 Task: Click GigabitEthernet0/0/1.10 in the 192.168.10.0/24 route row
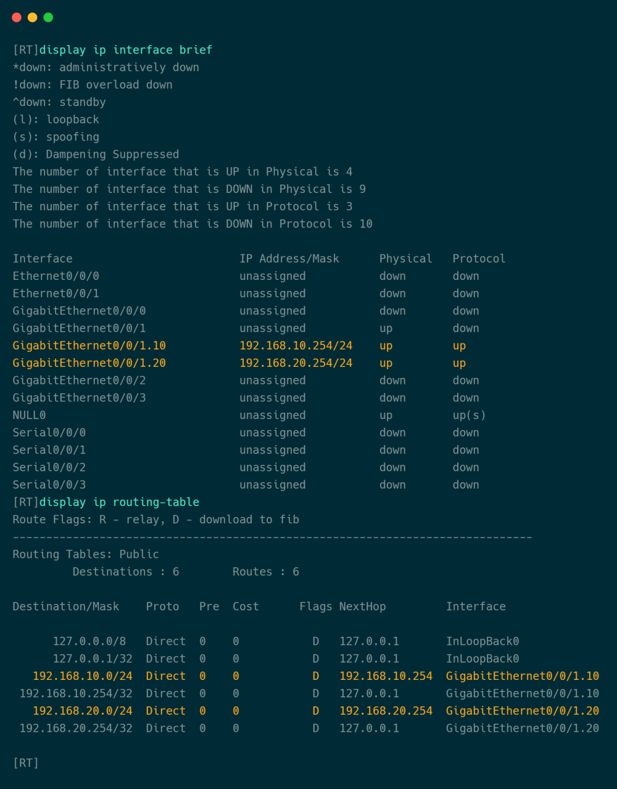(x=523, y=676)
